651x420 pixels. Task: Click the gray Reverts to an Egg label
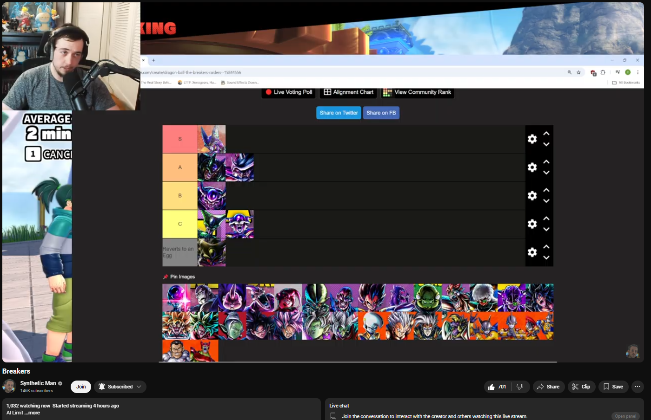point(180,252)
